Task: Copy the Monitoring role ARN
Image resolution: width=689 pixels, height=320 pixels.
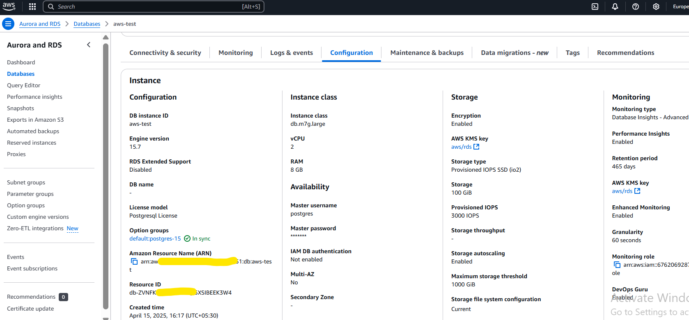Action: (x=617, y=265)
